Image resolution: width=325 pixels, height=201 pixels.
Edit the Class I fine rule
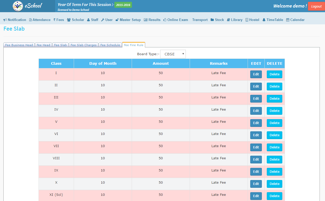click(256, 74)
